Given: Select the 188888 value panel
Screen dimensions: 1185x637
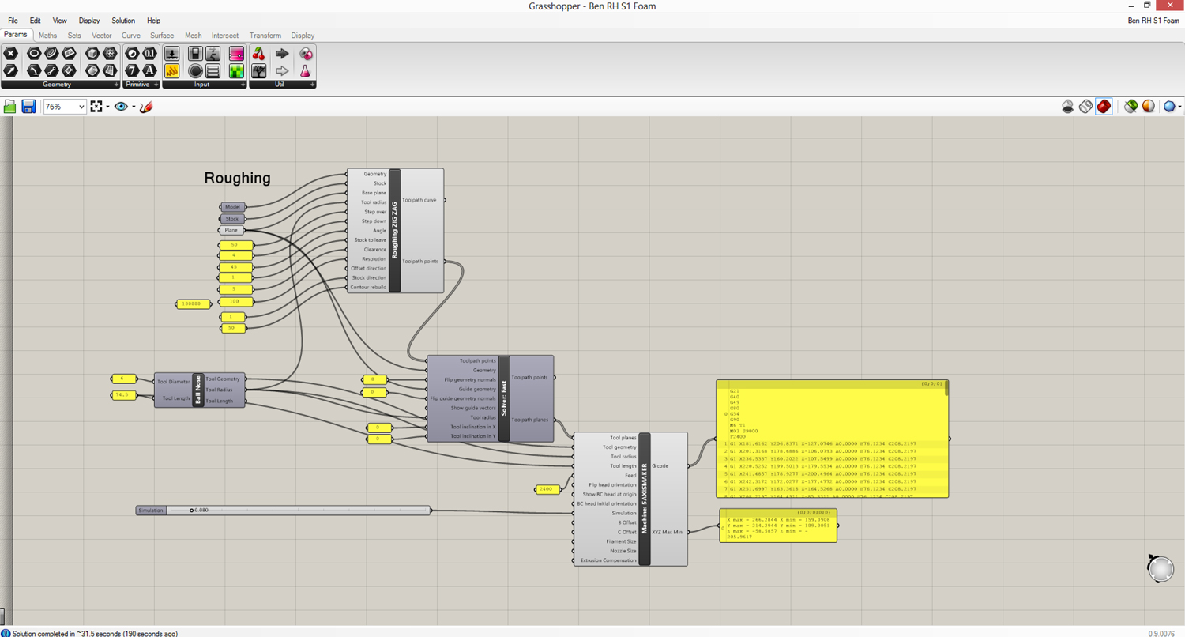Looking at the screenshot, I should 193,303.
